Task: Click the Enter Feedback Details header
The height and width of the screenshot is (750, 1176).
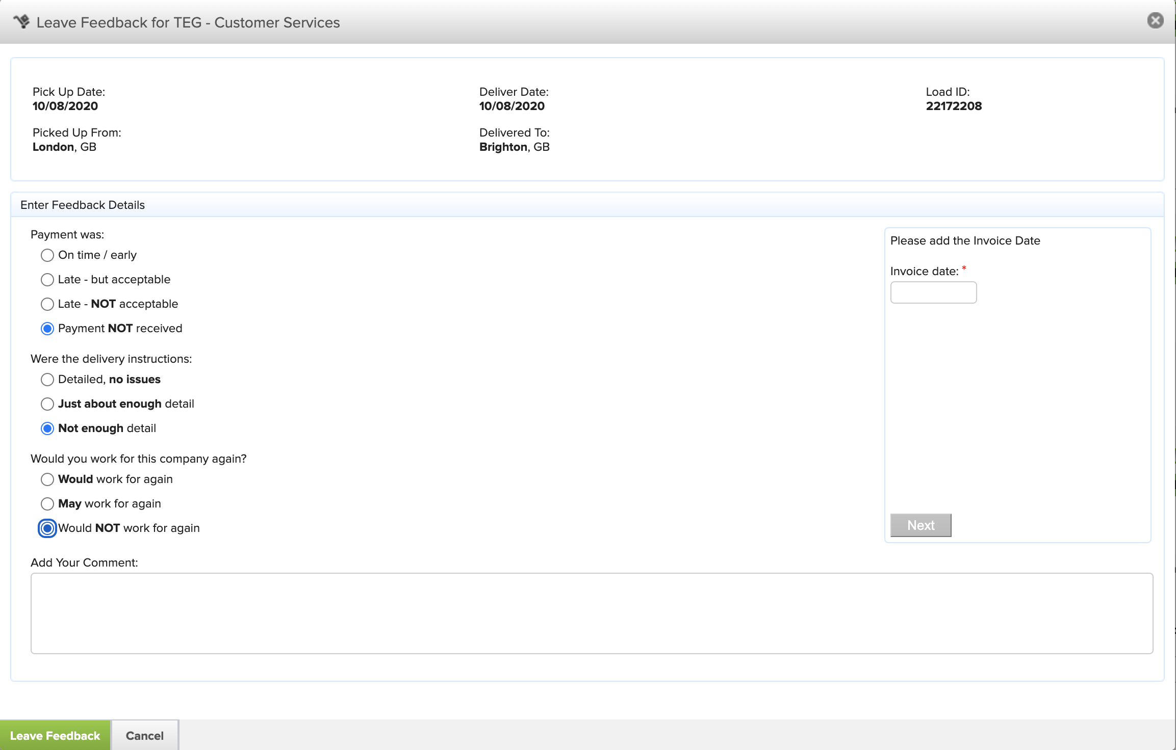Action: (x=83, y=205)
